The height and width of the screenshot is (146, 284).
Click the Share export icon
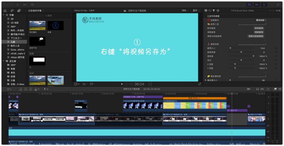278,5
